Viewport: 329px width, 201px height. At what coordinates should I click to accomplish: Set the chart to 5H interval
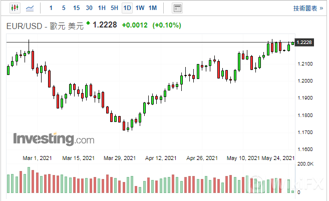click(x=114, y=8)
